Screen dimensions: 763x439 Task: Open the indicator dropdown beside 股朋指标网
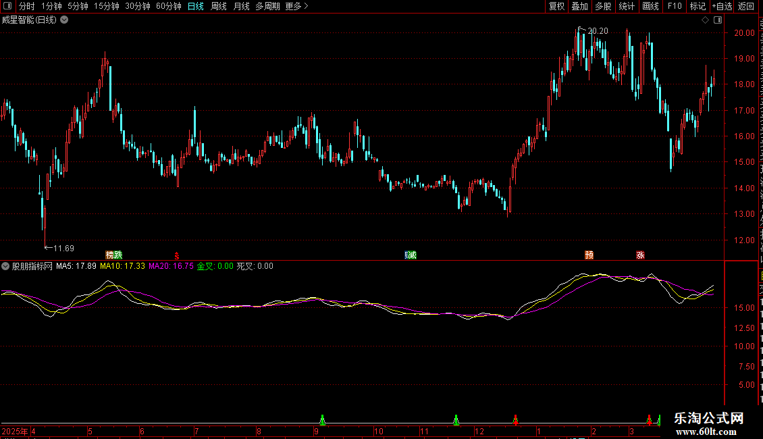(5, 266)
